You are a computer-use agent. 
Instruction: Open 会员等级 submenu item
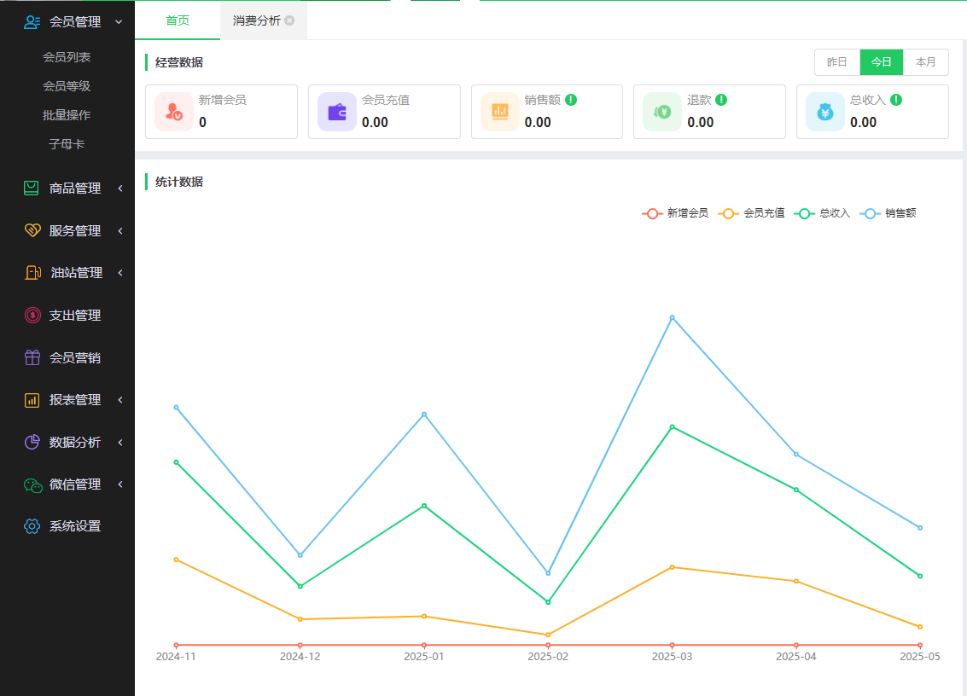(x=67, y=85)
